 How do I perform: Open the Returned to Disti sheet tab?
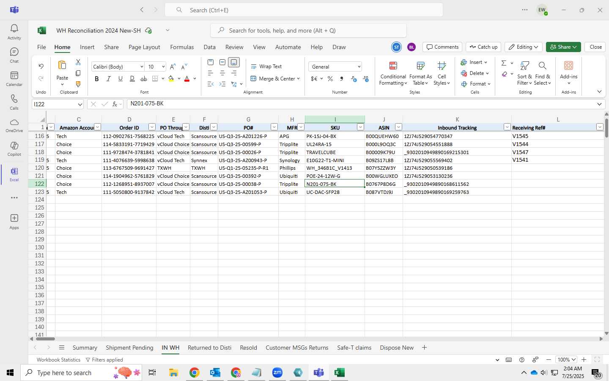pos(209,348)
